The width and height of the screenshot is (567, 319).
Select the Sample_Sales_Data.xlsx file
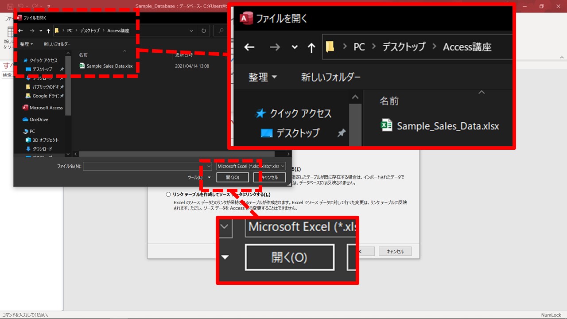point(109,66)
